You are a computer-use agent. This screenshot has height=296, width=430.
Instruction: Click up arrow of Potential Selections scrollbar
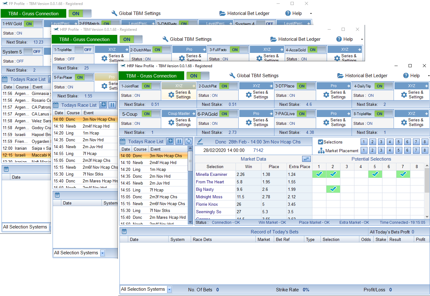point(427,166)
